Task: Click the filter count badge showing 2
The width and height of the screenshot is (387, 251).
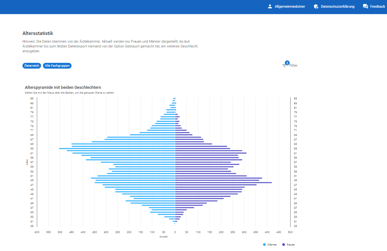Action: tap(287, 63)
